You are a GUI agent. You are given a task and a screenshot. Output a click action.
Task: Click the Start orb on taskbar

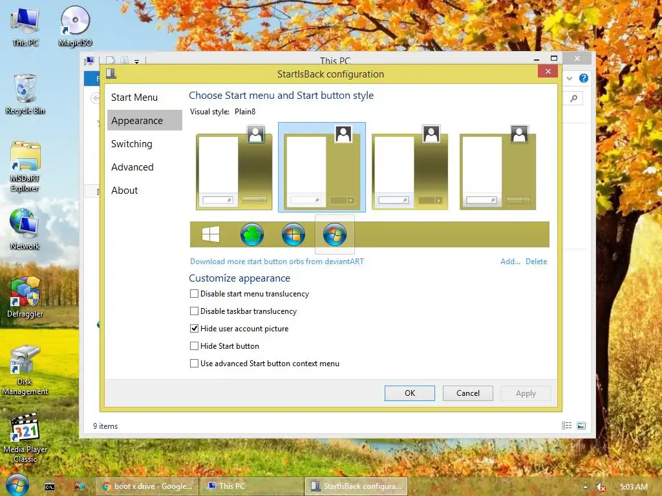(x=17, y=486)
